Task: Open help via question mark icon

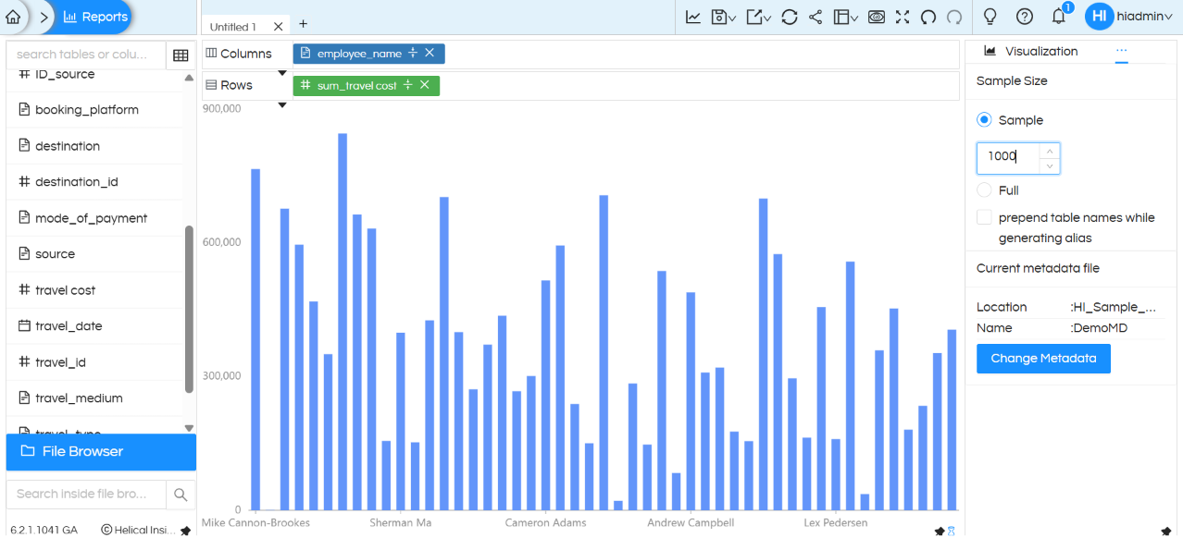Action: point(1025,17)
